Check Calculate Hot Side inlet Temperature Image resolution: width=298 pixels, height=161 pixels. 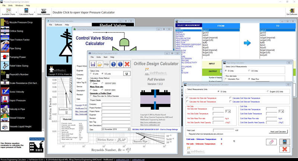coord(187,98)
